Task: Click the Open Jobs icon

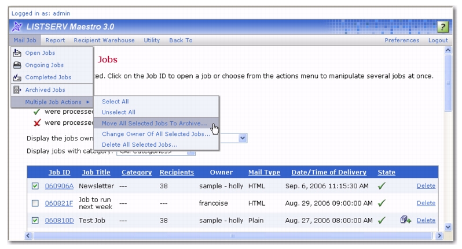Action: pyautogui.click(x=17, y=53)
